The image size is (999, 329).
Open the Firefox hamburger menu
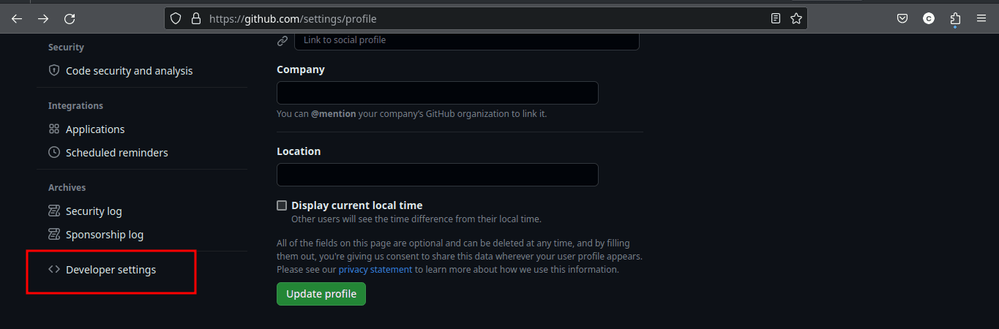[981, 19]
